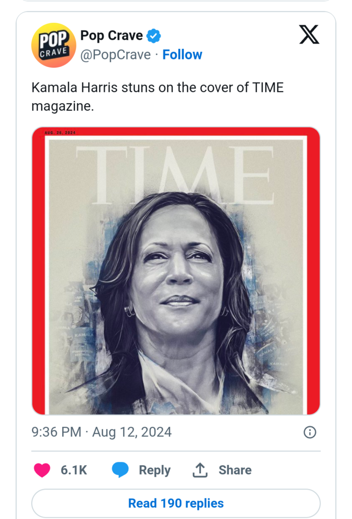Open the Read 190 replies button
The height and width of the screenshot is (519, 352).
(176, 503)
